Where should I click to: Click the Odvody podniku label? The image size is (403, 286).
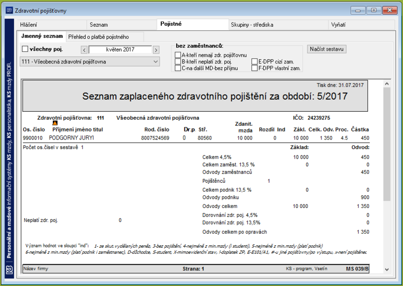(x=221, y=197)
